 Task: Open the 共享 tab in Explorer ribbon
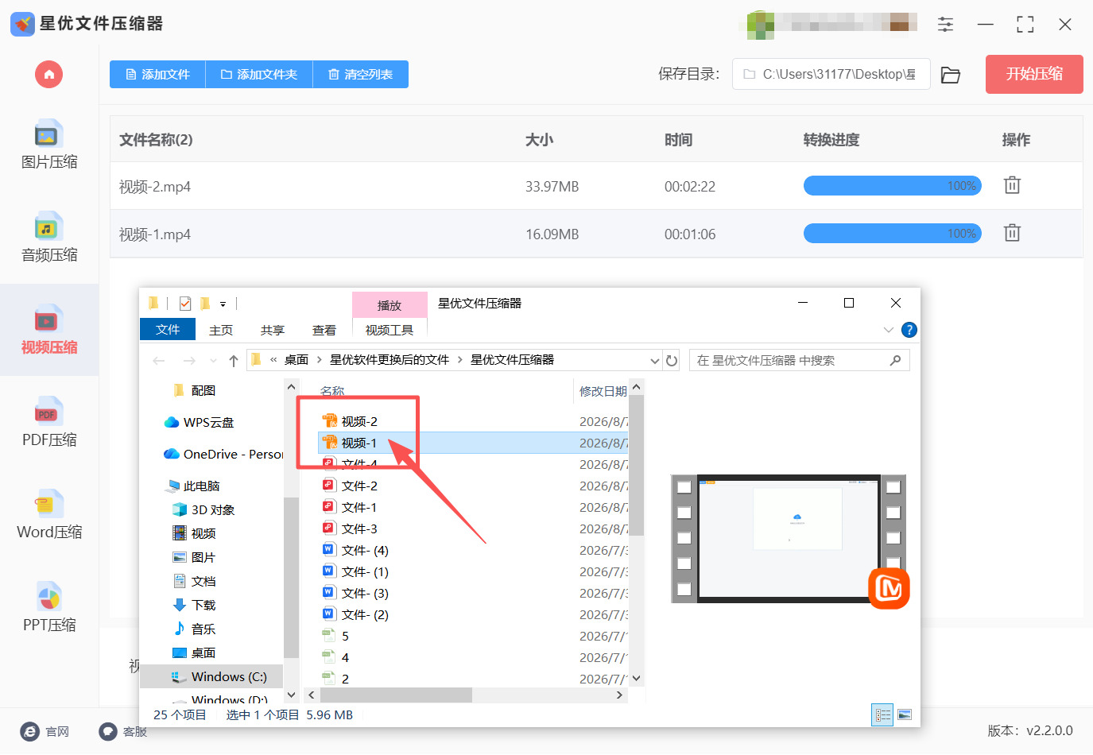(x=273, y=330)
